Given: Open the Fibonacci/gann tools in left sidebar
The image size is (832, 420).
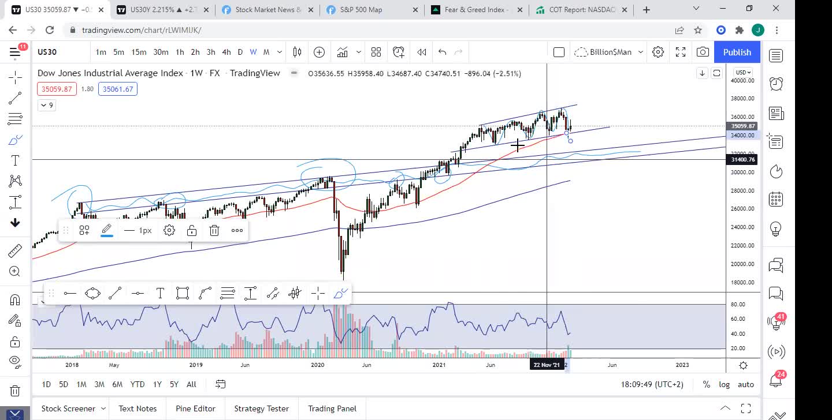Looking at the screenshot, I should [x=15, y=119].
